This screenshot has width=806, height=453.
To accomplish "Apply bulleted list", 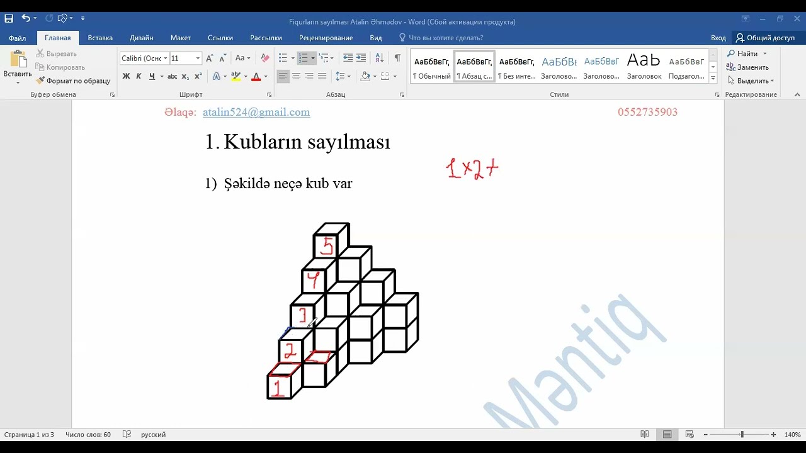I will [283, 58].
